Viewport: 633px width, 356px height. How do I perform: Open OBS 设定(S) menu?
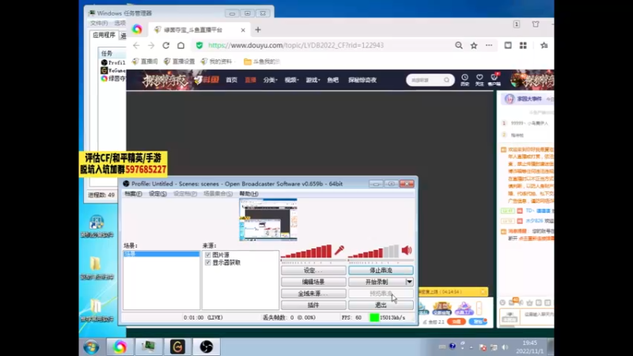coord(157,194)
